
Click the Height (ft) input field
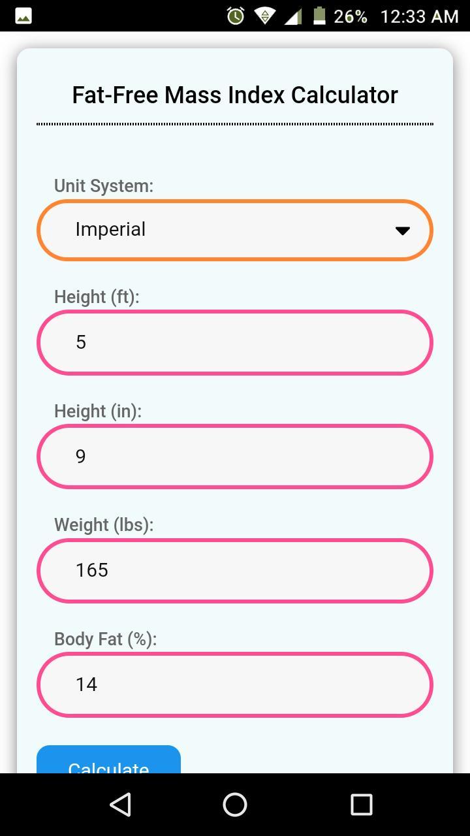[235, 342]
